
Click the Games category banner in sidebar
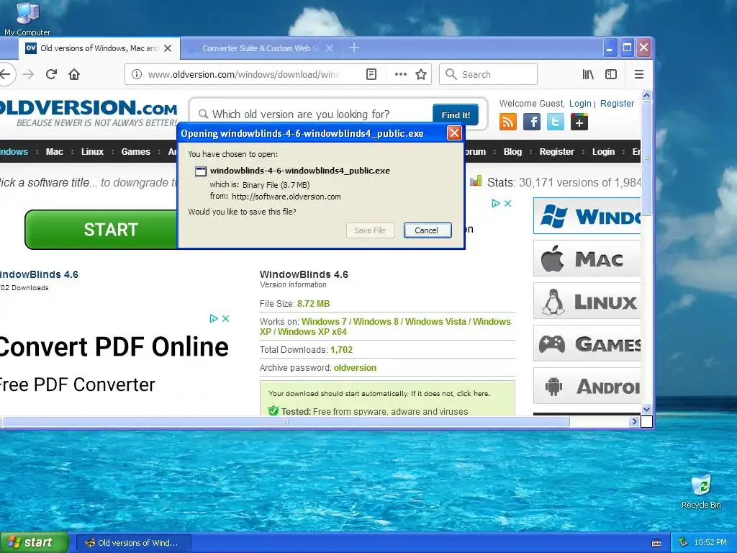coord(587,343)
